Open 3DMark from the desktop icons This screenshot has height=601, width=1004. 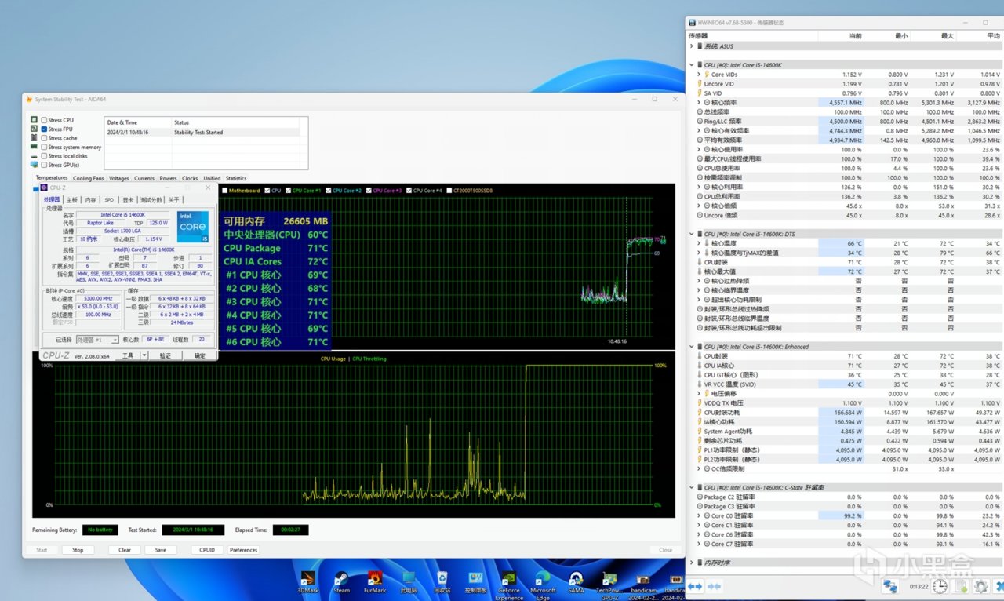[x=308, y=579]
